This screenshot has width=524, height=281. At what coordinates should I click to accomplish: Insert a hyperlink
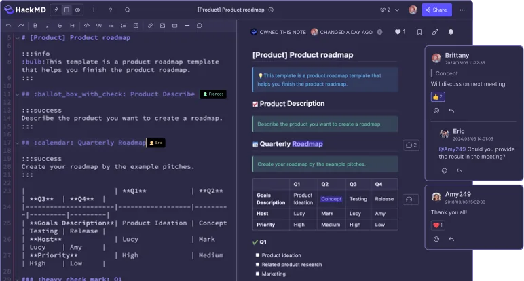point(151,26)
